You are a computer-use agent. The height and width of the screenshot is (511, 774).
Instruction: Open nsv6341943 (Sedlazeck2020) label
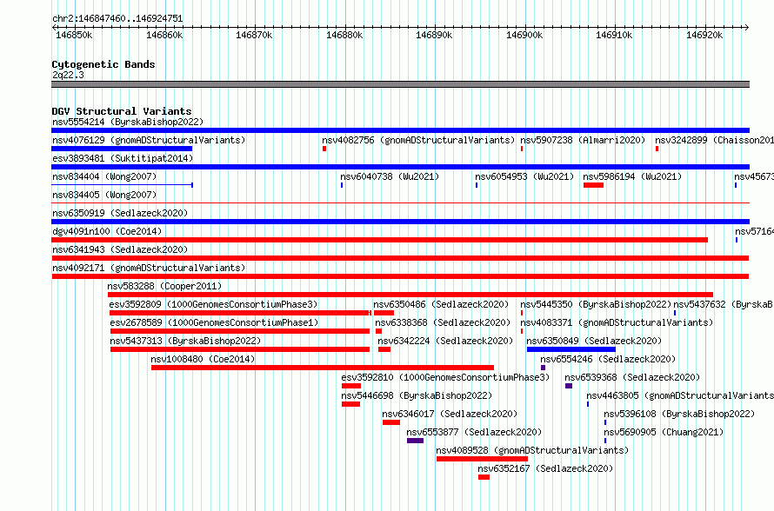click(x=120, y=249)
